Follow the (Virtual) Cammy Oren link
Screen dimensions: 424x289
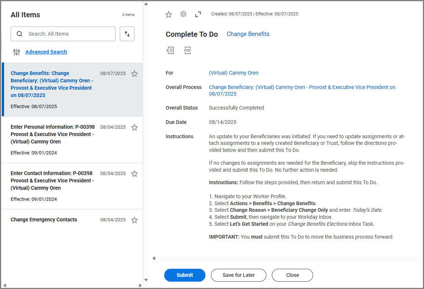click(233, 73)
